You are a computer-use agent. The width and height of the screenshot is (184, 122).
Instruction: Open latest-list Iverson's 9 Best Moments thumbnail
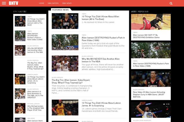pyautogui.click(x=20, y=94)
